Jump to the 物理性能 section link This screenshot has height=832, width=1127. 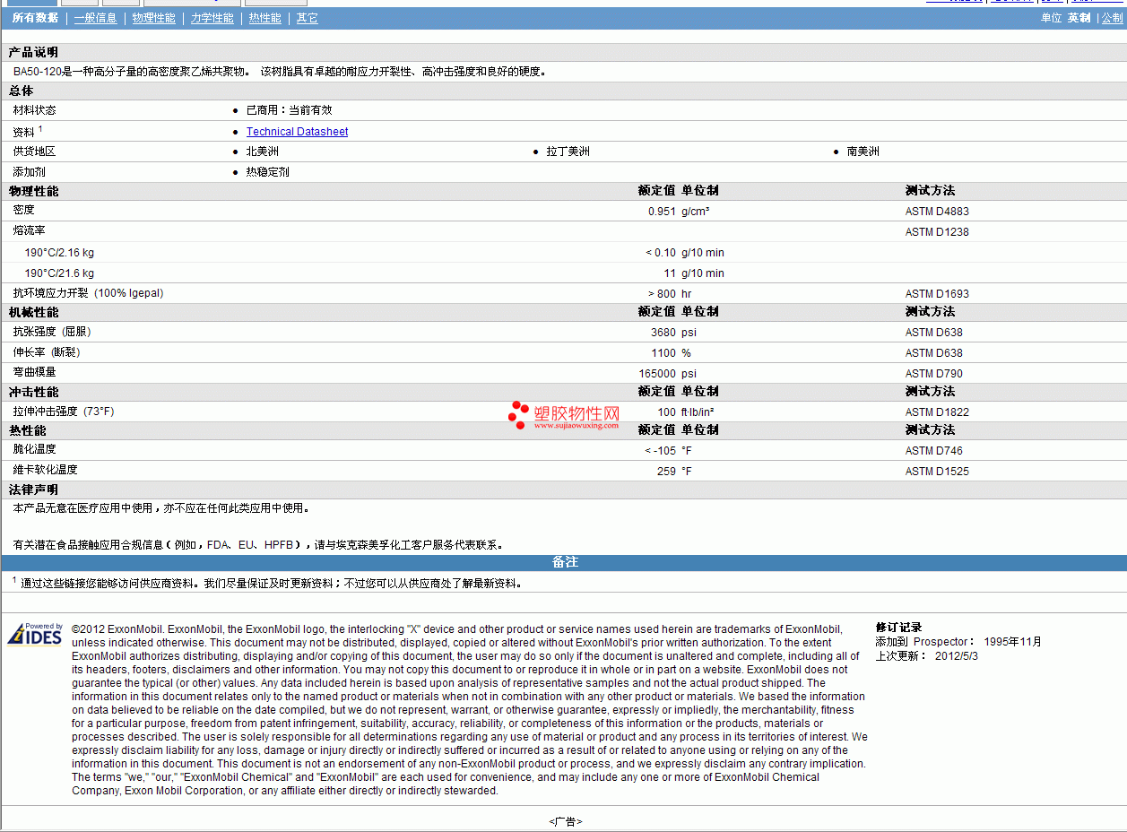click(x=153, y=18)
